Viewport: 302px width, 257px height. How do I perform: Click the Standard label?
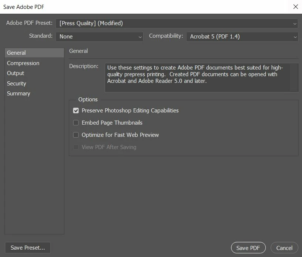tap(41, 36)
